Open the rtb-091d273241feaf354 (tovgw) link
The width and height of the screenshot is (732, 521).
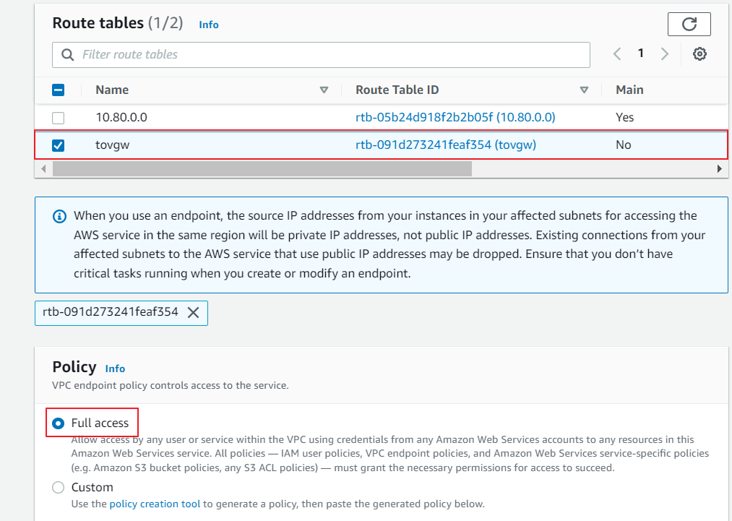pyautogui.click(x=445, y=145)
